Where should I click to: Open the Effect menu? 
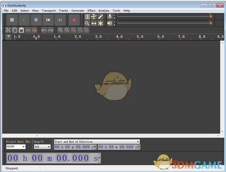click(x=92, y=11)
